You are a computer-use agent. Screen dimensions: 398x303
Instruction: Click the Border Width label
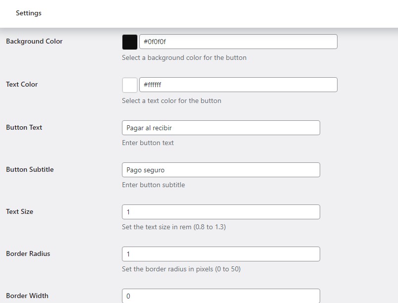[x=27, y=296]
